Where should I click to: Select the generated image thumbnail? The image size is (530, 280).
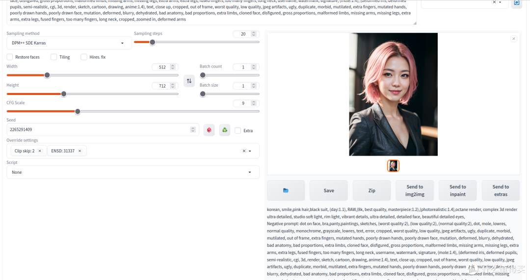(393, 165)
